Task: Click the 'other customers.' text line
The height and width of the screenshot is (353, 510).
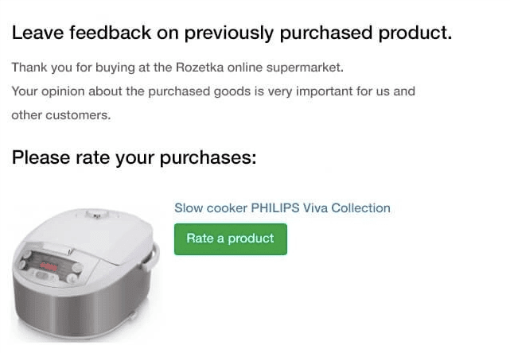Action: click(61, 115)
